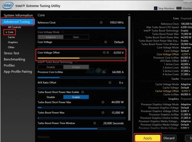Click the Core Voltage Offset slider
The width and height of the screenshot is (192, 142).
click(x=81, y=58)
